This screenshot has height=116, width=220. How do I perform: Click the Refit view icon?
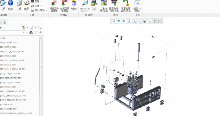pyautogui.click(x=114, y=21)
